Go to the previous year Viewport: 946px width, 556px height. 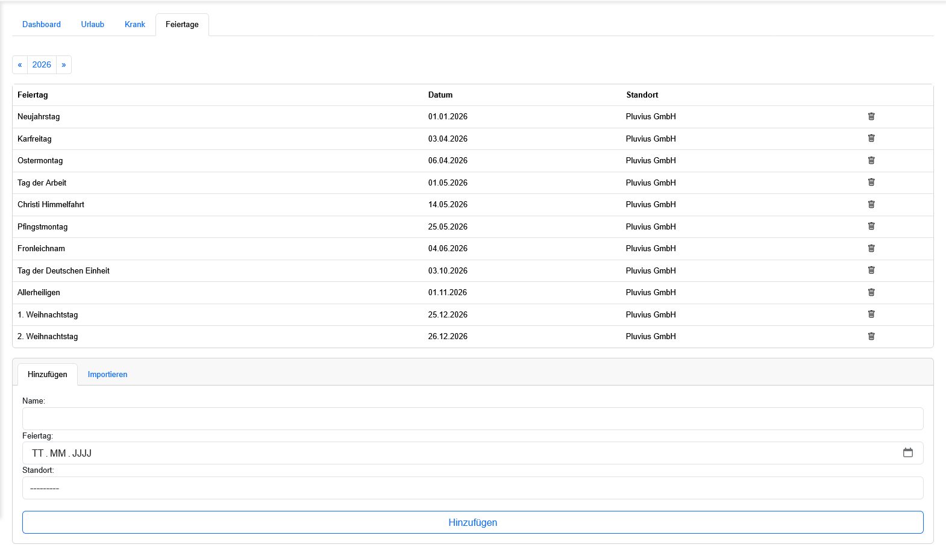(x=20, y=64)
